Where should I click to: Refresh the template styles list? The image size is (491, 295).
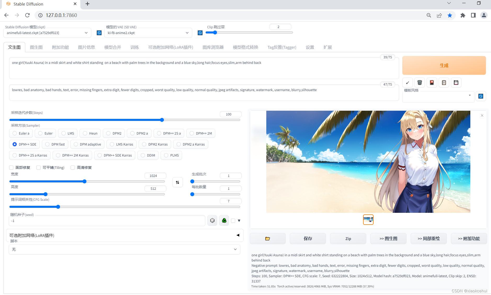click(x=481, y=96)
